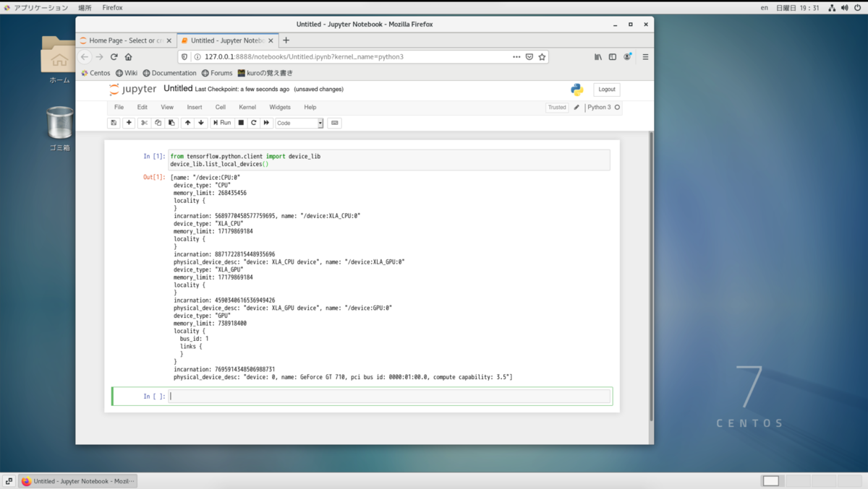
Task: Cut the selected cell with the scissors icon
Action: point(142,122)
